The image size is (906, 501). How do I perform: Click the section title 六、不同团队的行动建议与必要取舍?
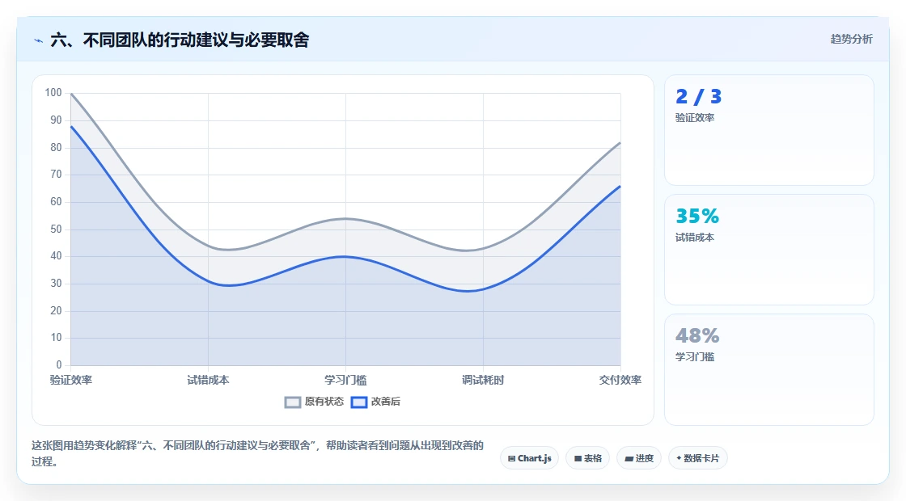coord(180,40)
